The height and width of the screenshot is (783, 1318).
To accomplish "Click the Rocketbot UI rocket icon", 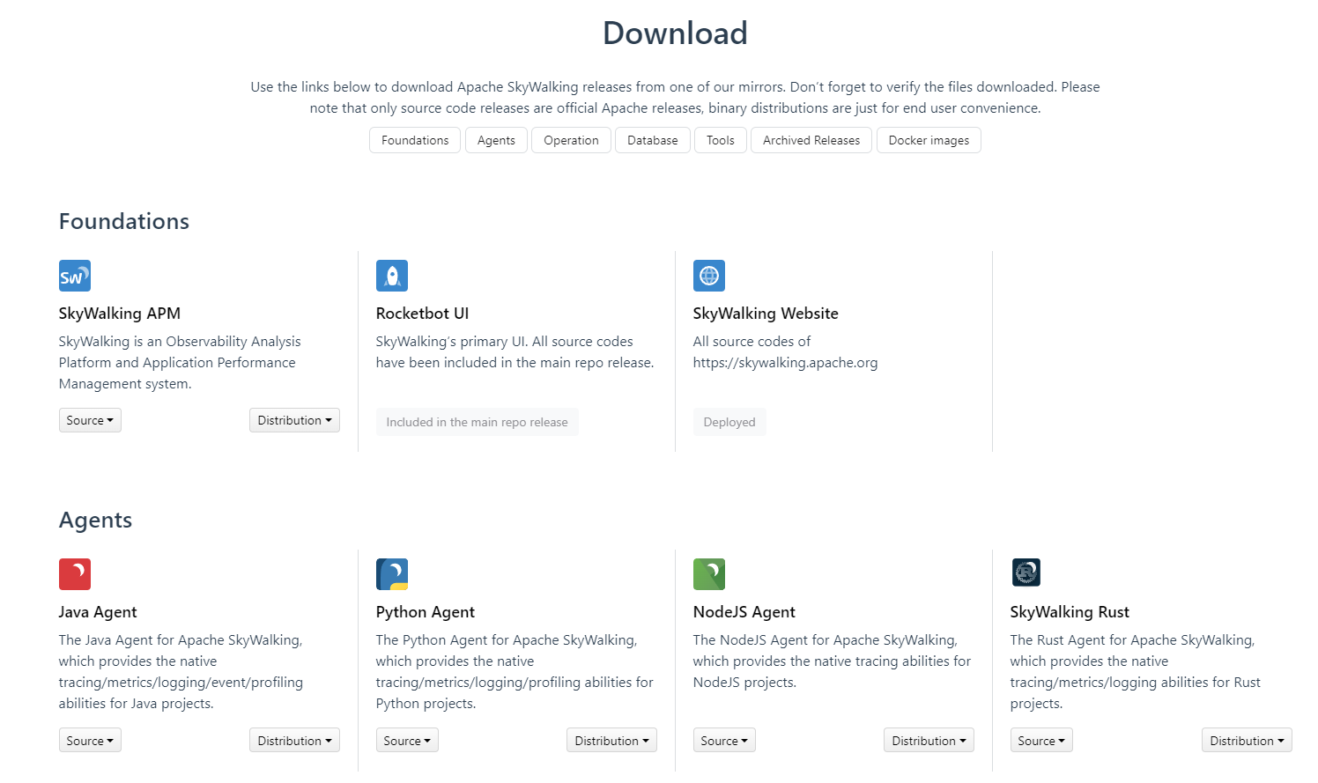I will pos(392,276).
